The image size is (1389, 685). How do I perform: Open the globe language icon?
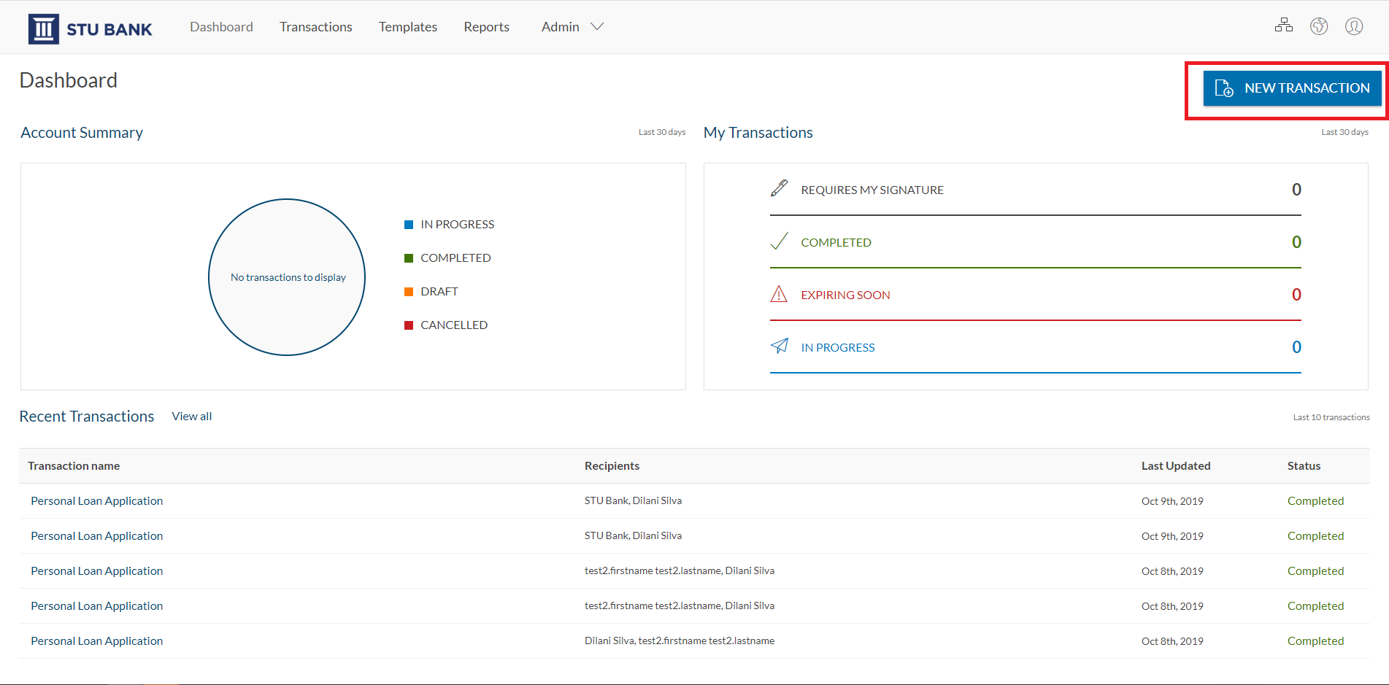1319,26
